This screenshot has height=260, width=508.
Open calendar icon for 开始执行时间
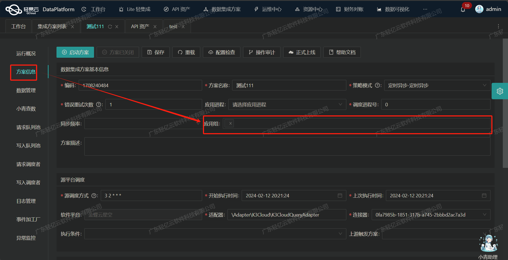coord(340,195)
